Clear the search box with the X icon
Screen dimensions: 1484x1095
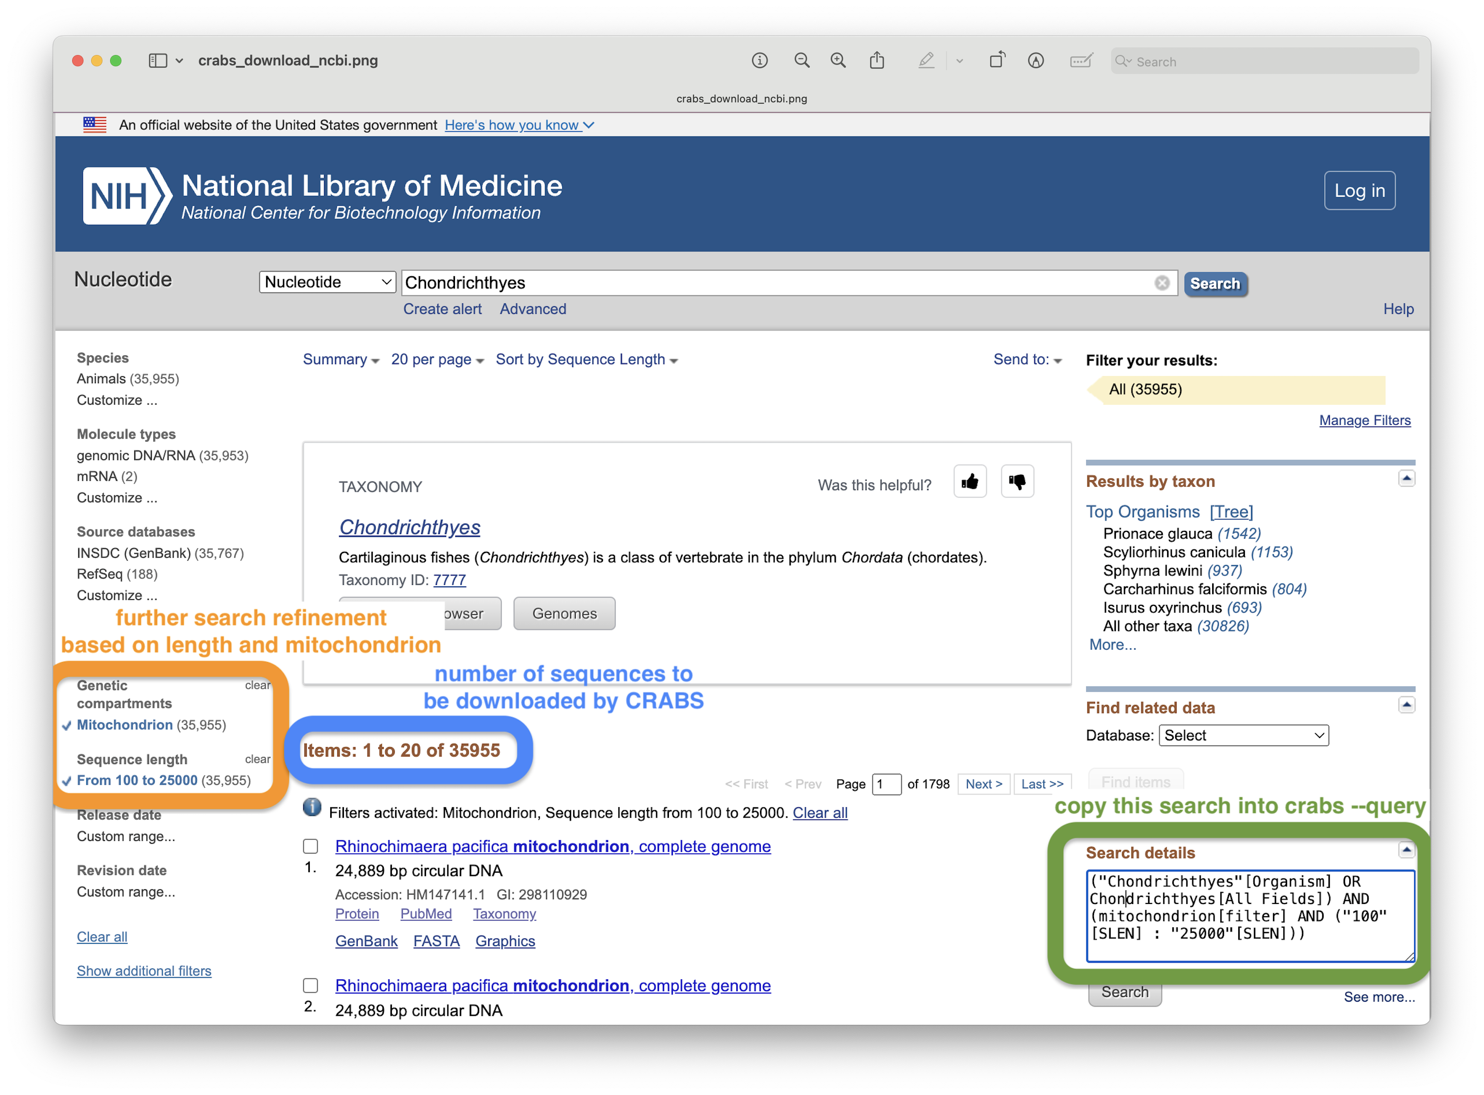(1161, 283)
